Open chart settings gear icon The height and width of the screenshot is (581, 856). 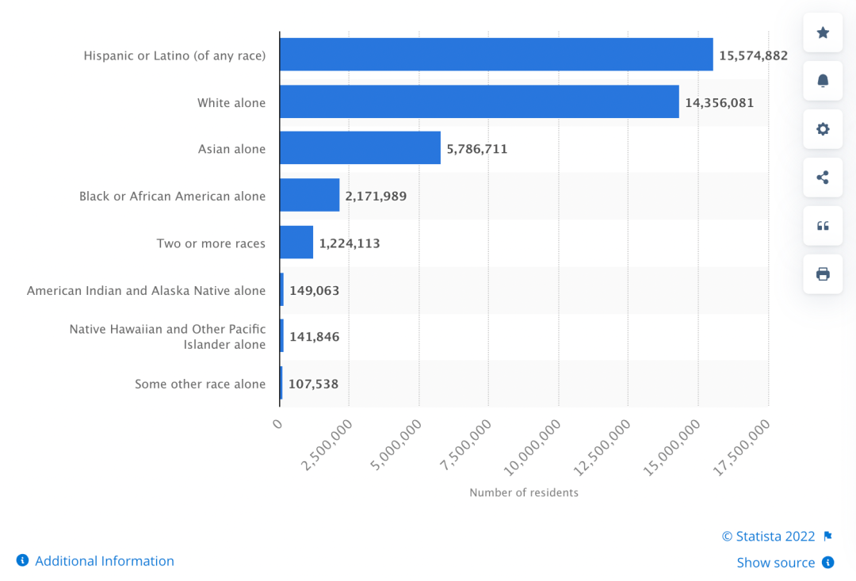click(823, 129)
